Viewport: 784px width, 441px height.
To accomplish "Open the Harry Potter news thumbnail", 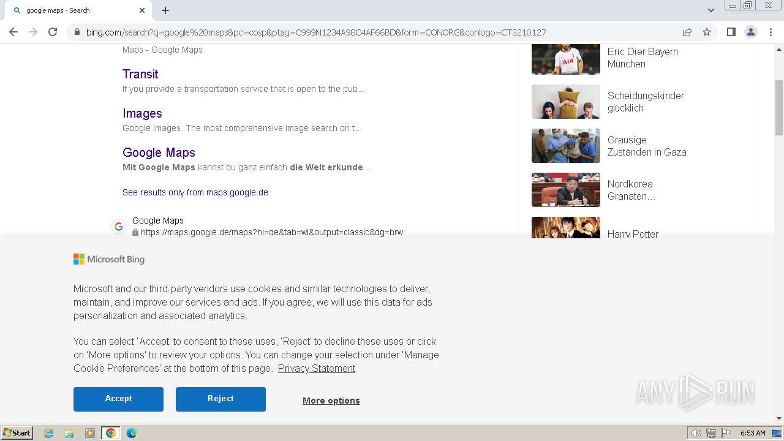I will 566,227.
